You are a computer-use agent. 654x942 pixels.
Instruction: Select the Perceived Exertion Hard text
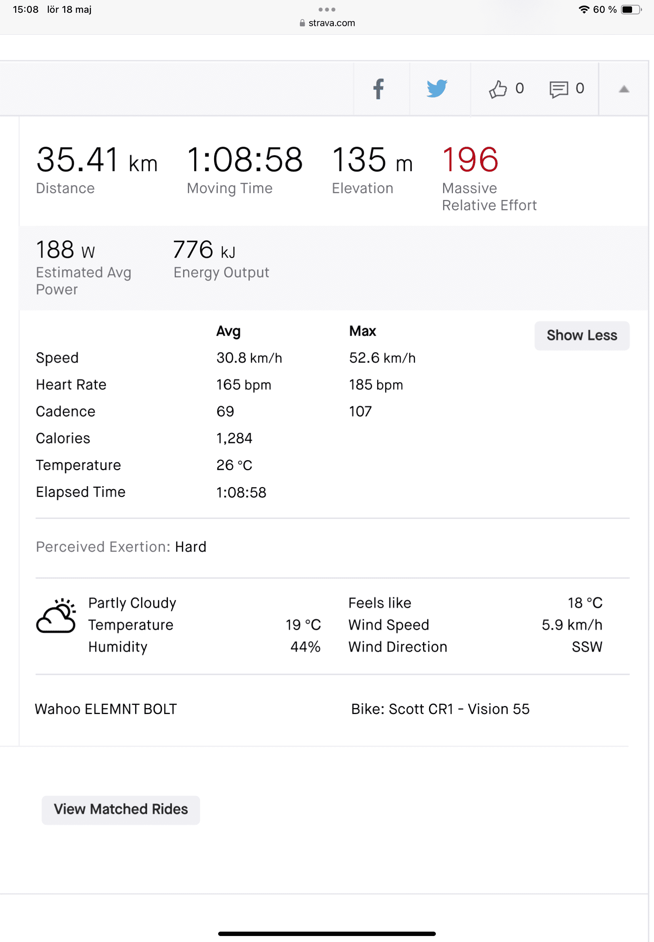tap(121, 547)
